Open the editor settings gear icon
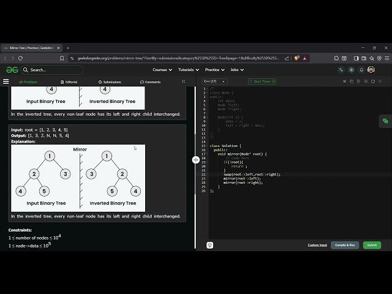The image size is (392, 294). point(366,81)
